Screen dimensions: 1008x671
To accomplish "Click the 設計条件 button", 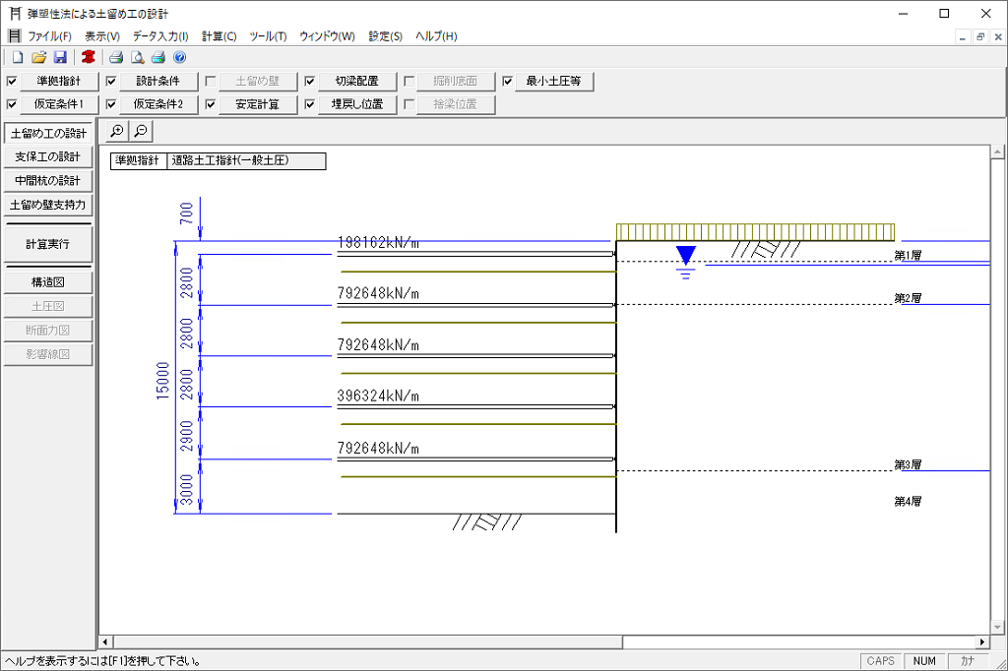I will pos(158,81).
